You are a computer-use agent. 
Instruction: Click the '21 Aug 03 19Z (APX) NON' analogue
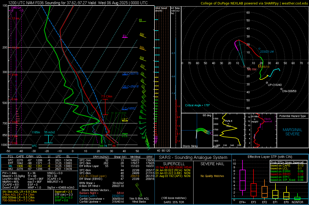[x=173, y=176]
